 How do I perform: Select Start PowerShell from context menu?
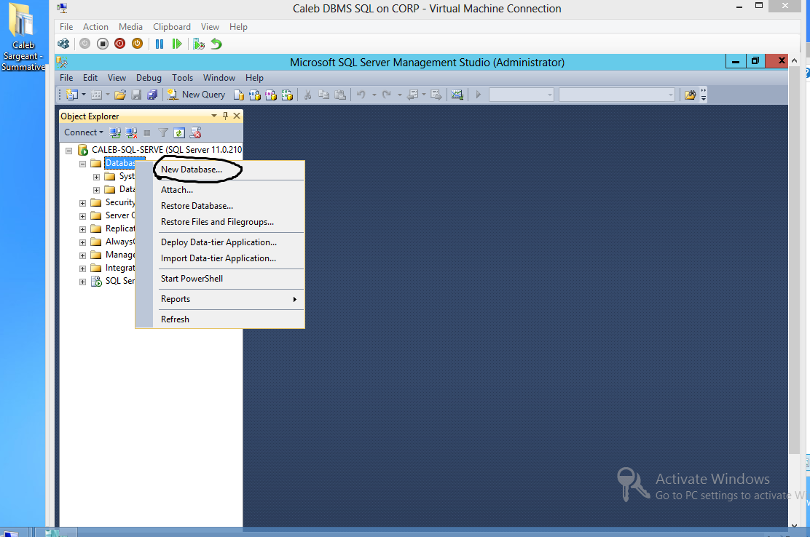[192, 279]
